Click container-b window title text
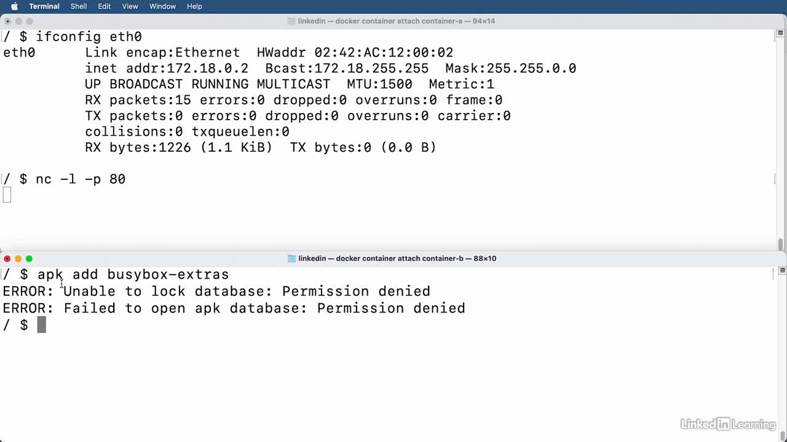This screenshot has width=787, height=442. [x=397, y=258]
